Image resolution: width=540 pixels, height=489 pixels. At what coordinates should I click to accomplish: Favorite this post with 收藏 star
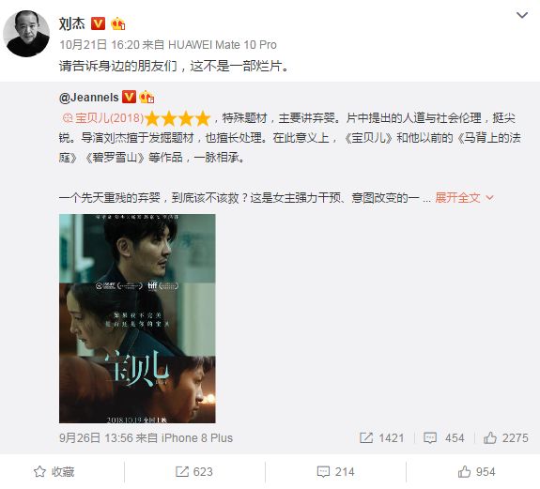(54, 471)
